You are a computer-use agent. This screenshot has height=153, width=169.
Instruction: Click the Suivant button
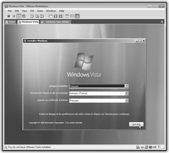coord(136,124)
